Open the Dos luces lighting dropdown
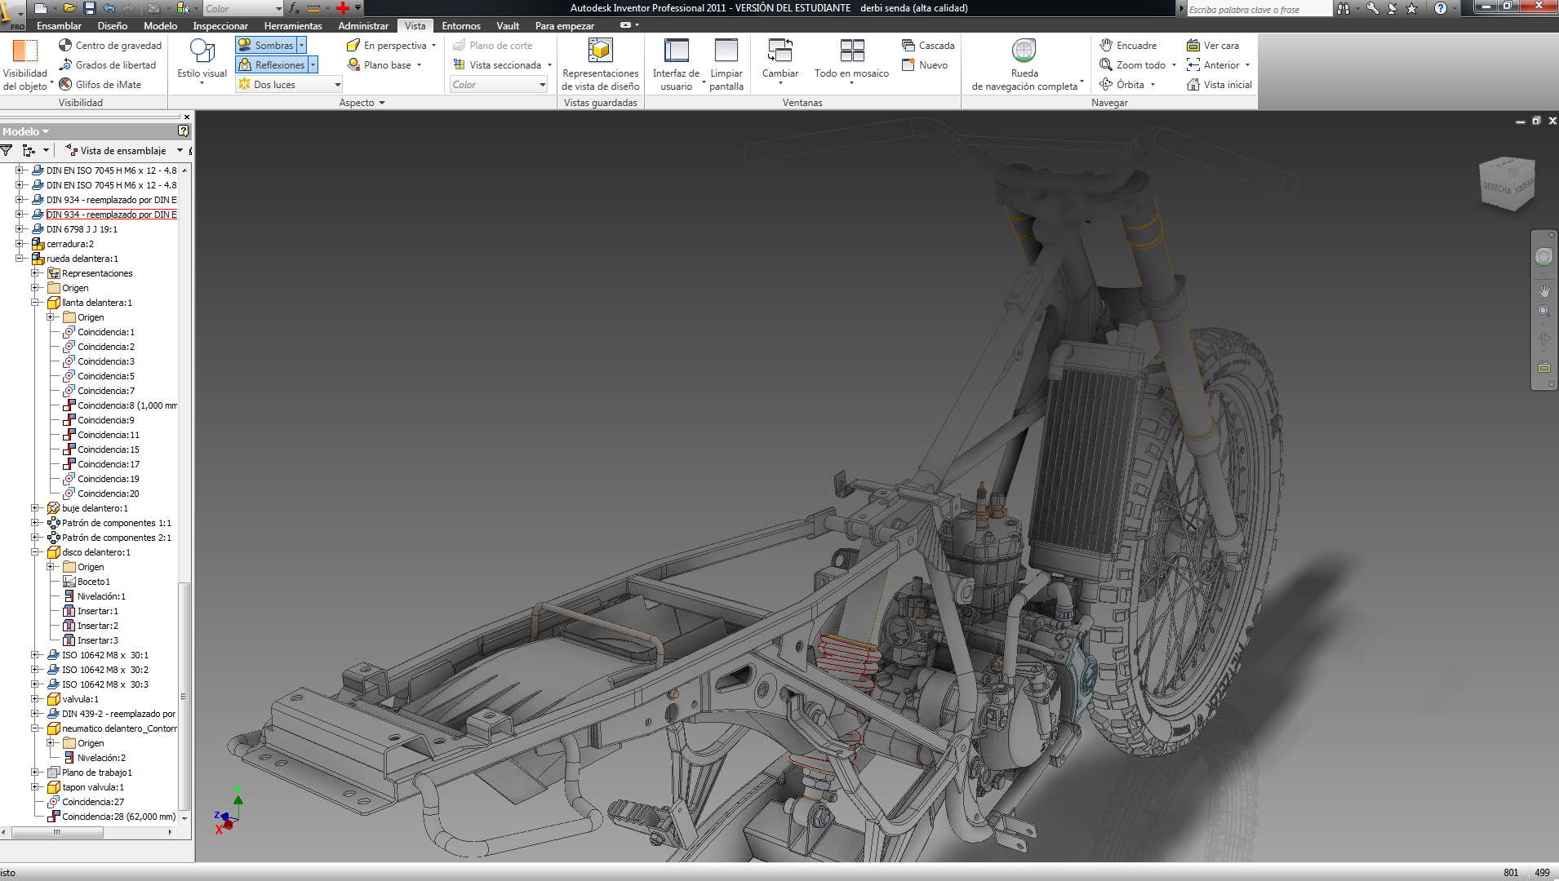 tap(336, 85)
